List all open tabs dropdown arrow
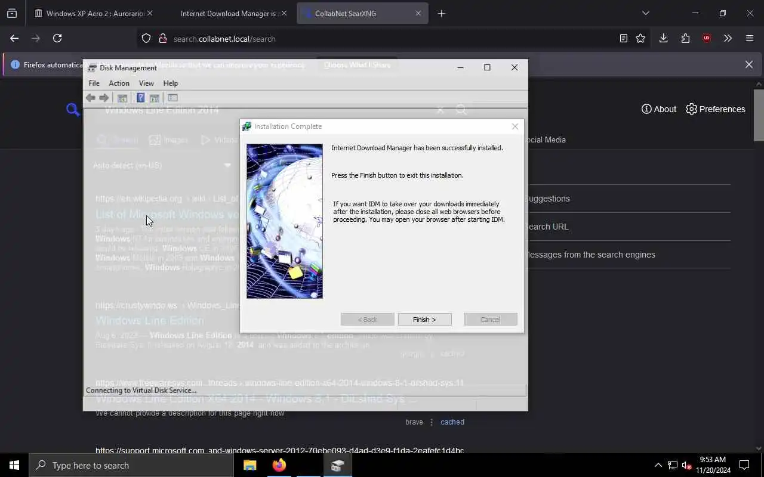The height and width of the screenshot is (477, 764). coord(645,13)
